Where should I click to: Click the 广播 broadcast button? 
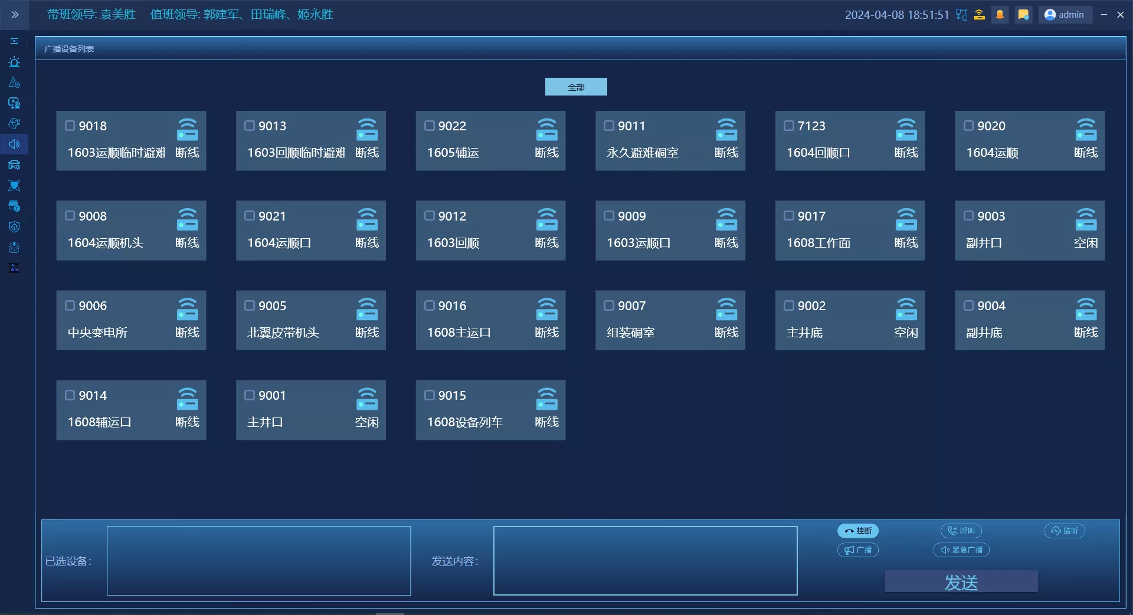858,550
